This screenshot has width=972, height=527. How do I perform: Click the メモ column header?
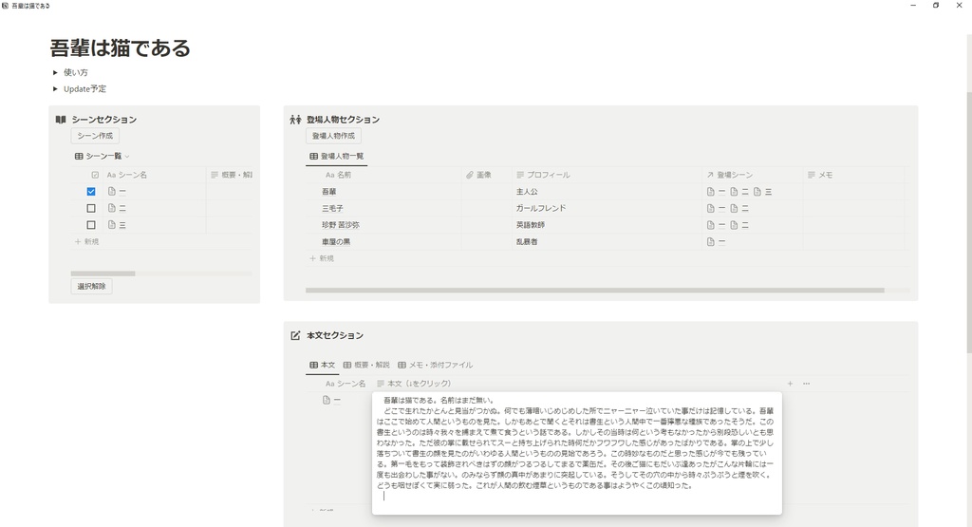[x=819, y=175]
